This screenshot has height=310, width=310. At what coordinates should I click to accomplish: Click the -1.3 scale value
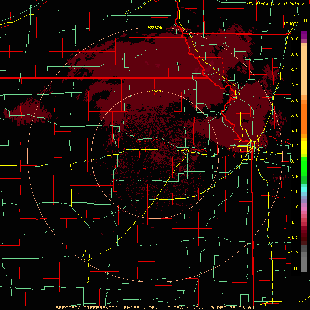coord(293,253)
